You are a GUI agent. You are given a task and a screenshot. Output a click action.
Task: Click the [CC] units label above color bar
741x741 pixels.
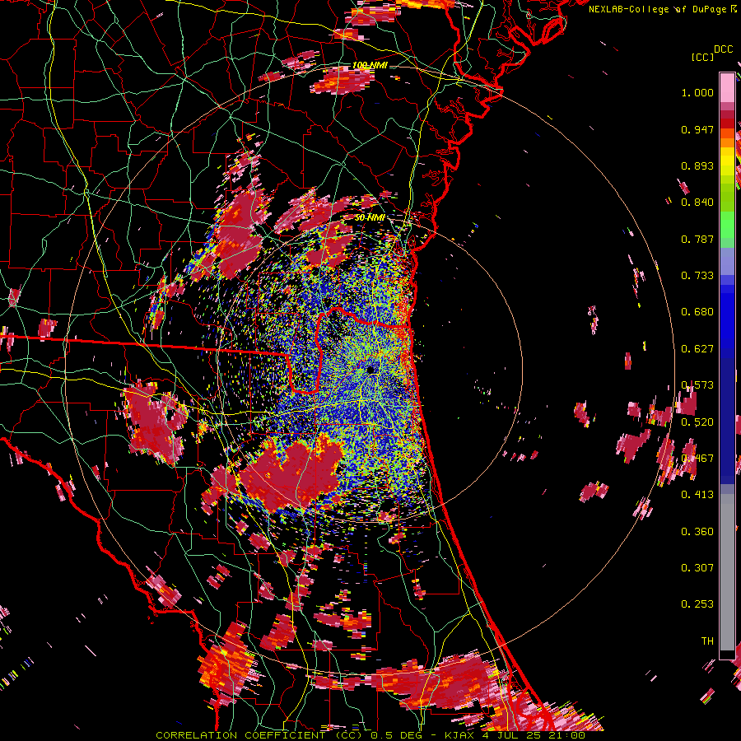coord(702,57)
